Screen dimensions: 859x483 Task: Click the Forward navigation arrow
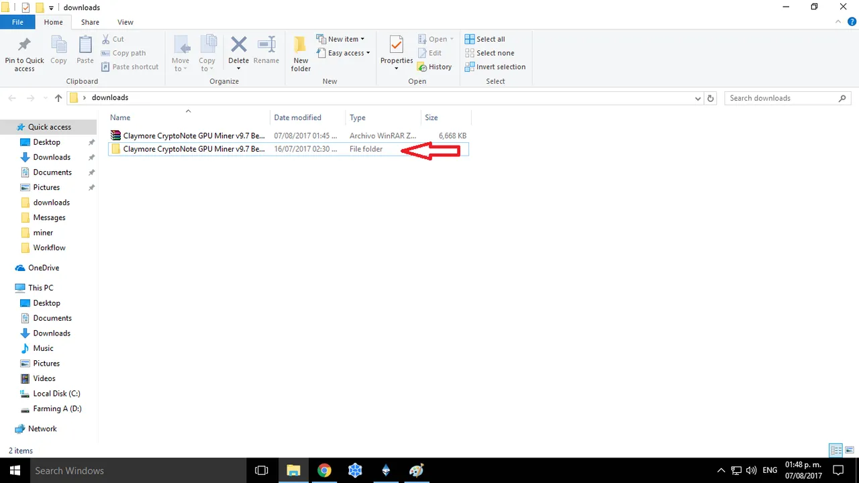pos(30,98)
